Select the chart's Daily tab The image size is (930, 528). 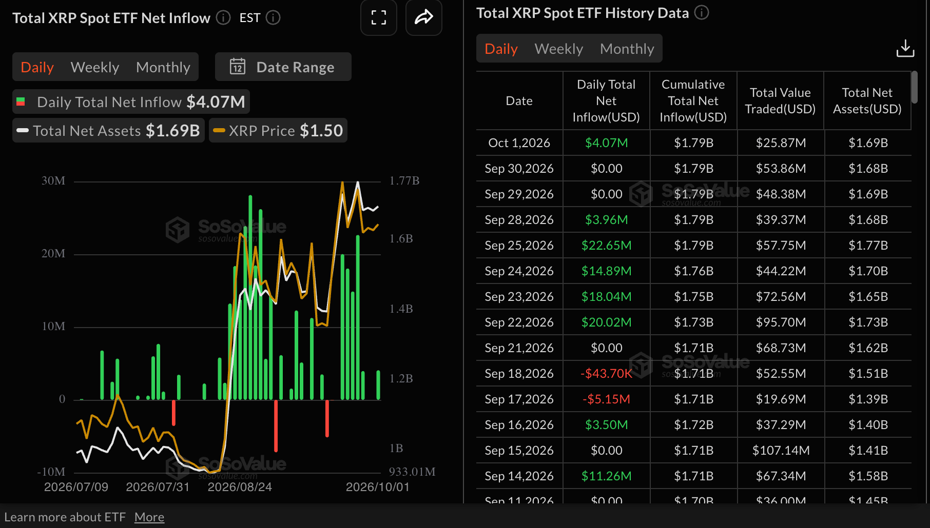tap(37, 67)
